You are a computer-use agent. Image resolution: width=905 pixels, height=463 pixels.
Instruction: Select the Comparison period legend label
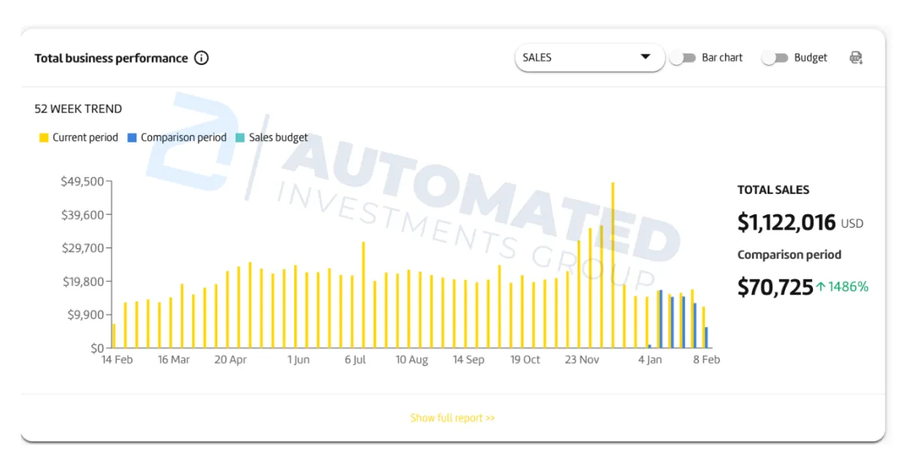click(x=183, y=138)
